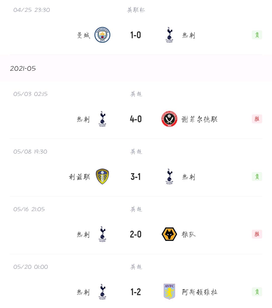Open the 3-1 score of 利兹联 match

click(136, 177)
